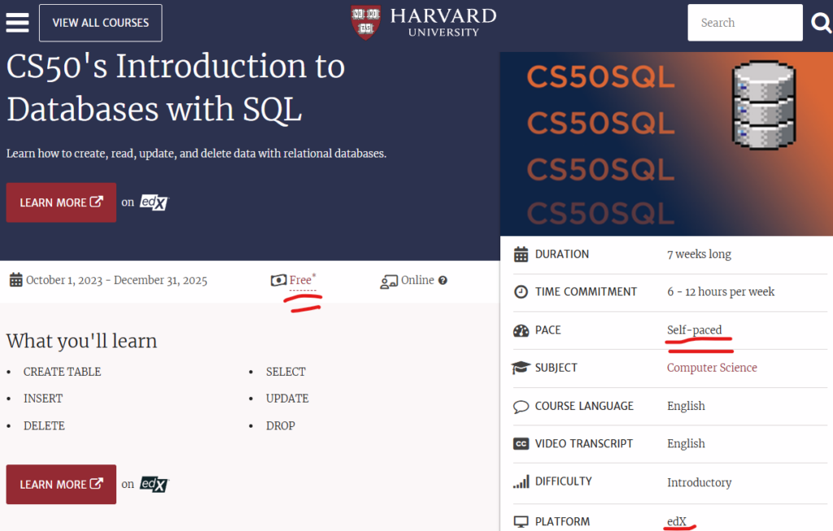Click the Difficulty signal bars icon
The width and height of the screenshot is (833, 531).
click(x=521, y=481)
